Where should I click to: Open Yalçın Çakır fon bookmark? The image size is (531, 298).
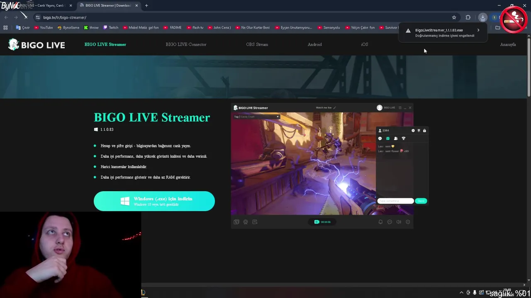[360, 28]
